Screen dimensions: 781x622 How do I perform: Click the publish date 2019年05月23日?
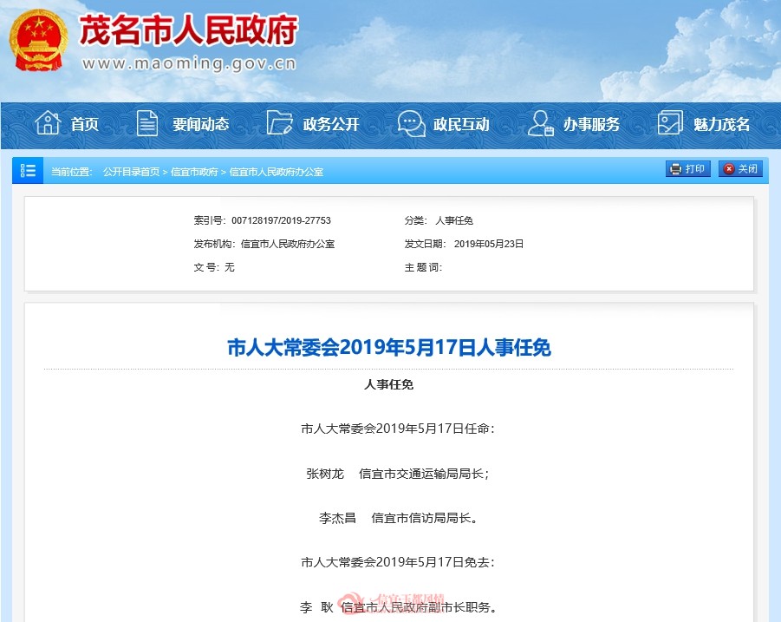coord(489,244)
